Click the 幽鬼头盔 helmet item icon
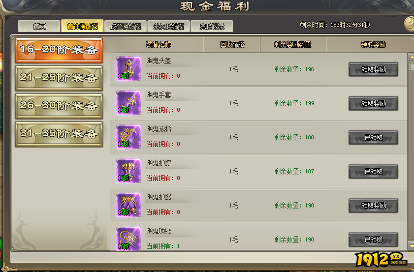This screenshot has width=414, height=272. tap(129, 69)
